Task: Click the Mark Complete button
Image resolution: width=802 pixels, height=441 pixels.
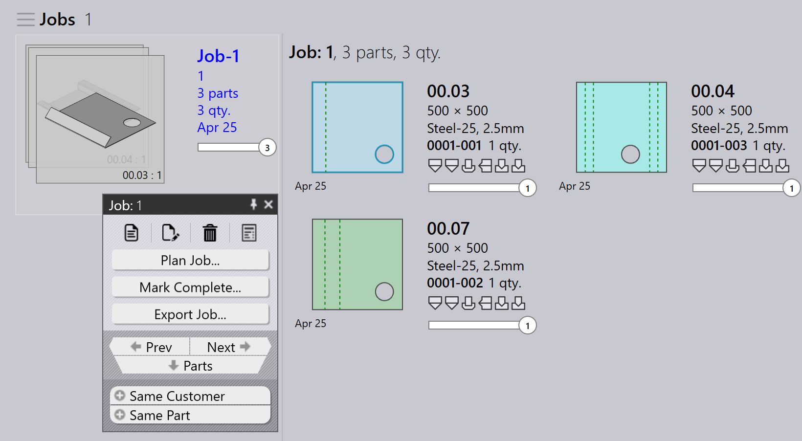Action: (190, 287)
